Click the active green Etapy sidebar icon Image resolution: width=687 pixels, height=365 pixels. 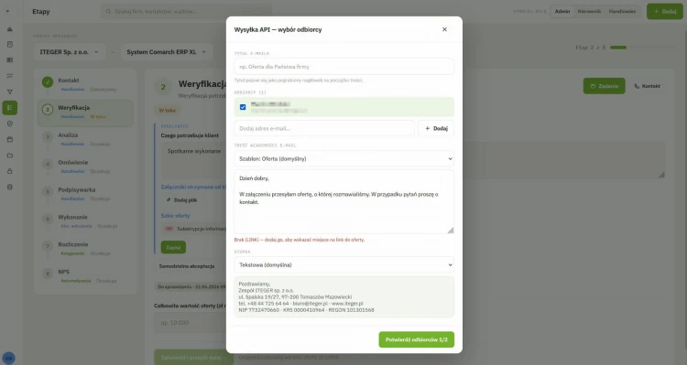10,108
